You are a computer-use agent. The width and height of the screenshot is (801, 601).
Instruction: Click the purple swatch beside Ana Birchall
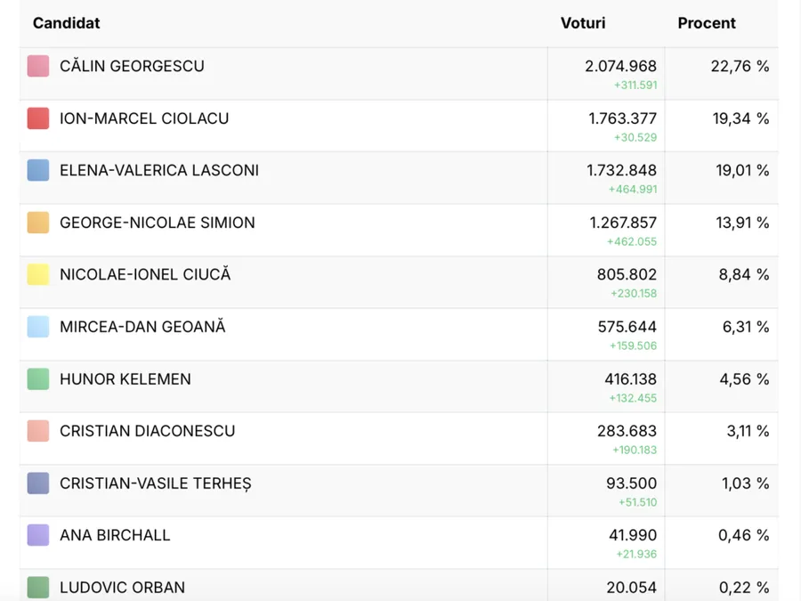[x=38, y=535]
